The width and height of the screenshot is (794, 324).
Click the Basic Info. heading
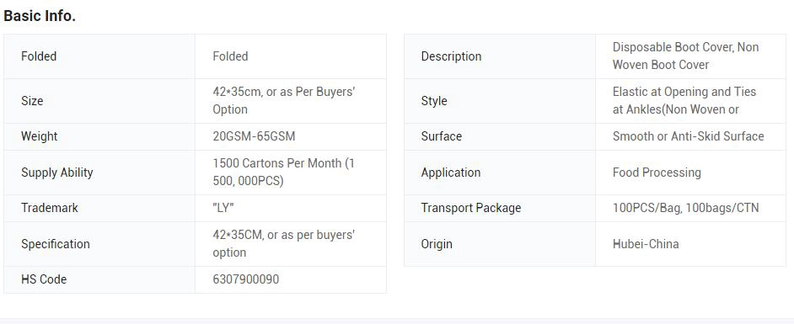40,16
